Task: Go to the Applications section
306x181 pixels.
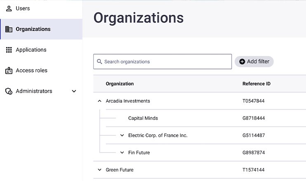Action: [31, 50]
